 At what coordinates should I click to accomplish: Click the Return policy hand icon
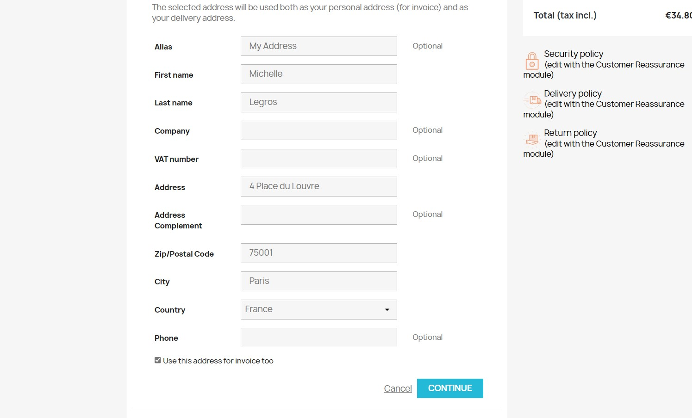(x=532, y=139)
